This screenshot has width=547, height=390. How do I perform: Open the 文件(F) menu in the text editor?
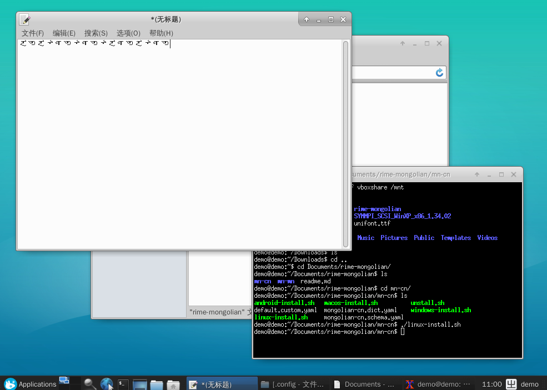point(32,33)
